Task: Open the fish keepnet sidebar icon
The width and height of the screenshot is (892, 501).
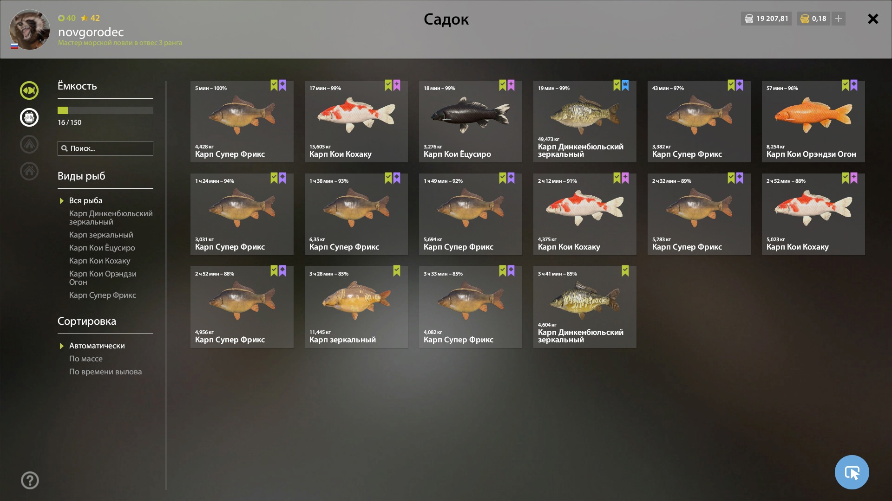Action: point(29,90)
